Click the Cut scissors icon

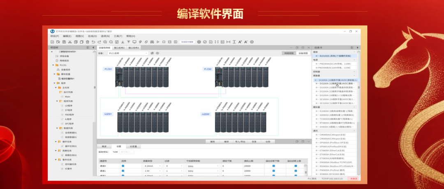tap(70, 42)
